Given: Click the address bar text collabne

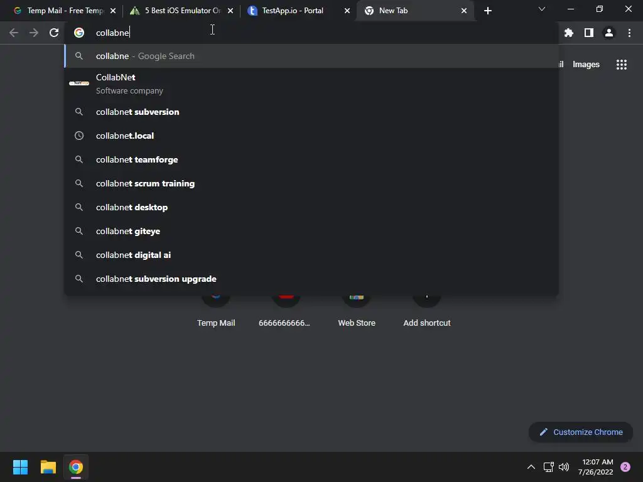Looking at the screenshot, I should coord(112,33).
